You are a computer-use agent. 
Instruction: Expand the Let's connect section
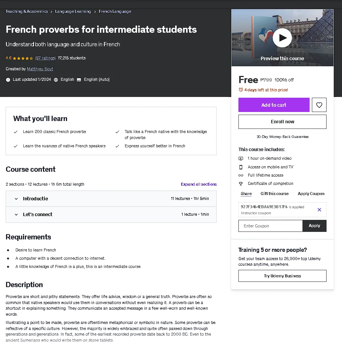pos(111,215)
